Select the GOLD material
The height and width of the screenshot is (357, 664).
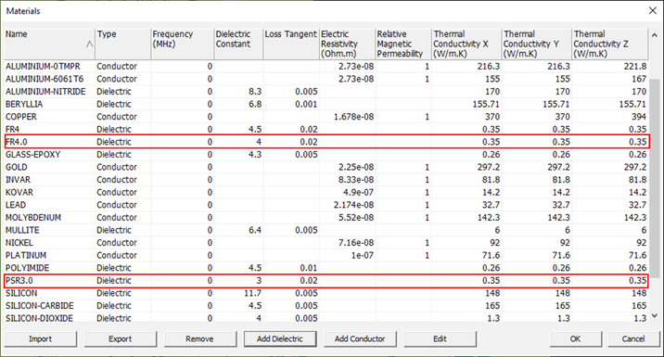tap(326, 167)
